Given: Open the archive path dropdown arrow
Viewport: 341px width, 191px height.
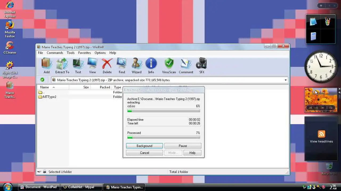Looking at the screenshot, I should point(286,80).
